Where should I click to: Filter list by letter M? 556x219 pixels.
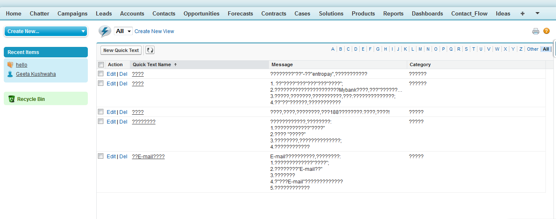pos(420,49)
